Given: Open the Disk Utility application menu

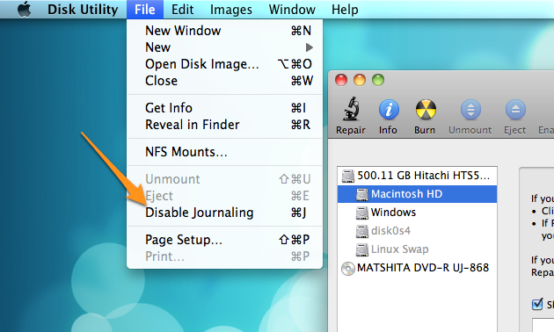Looking at the screenshot, I should (x=83, y=9).
